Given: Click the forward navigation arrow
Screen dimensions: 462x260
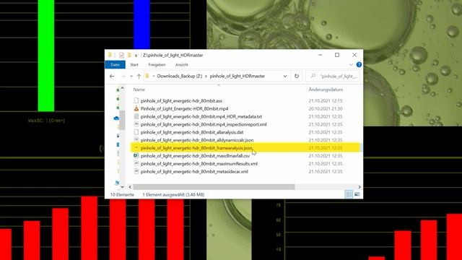Looking at the screenshot, I should point(123,77).
